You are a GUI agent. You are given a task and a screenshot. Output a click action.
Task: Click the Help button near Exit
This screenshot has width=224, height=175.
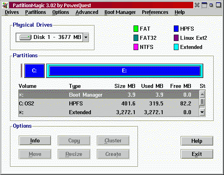coord(197,141)
